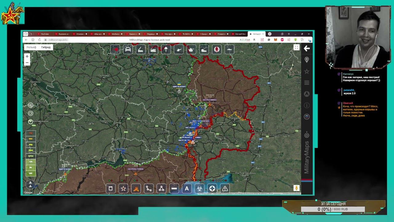Switch map to Гибрид view

coord(46,47)
